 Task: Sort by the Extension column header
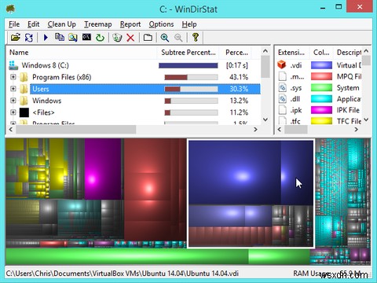click(291, 53)
